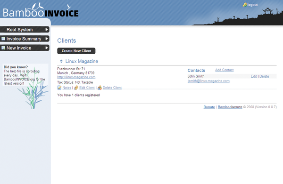Edit the John Smith contact
This screenshot has height=184, width=283.
tap(254, 76)
